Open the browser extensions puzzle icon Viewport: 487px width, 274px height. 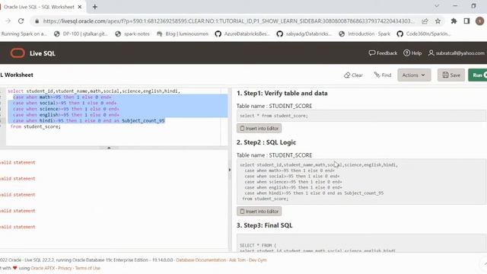pos(454,21)
